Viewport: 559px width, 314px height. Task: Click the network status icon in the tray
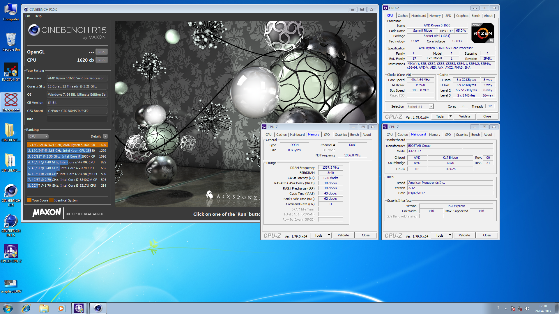tap(520, 308)
